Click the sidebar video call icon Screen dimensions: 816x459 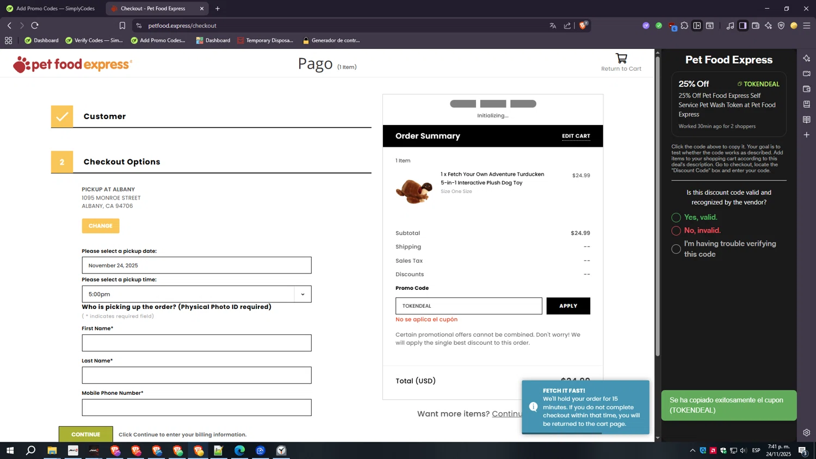(x=807, y=73)
